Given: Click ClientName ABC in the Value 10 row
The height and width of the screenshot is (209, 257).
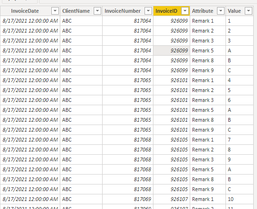Looking at the screenshot, I should click(81, 199).
